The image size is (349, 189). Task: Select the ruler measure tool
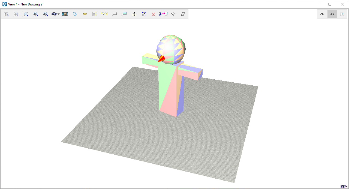pyautogui.click(x=173, y=14)
